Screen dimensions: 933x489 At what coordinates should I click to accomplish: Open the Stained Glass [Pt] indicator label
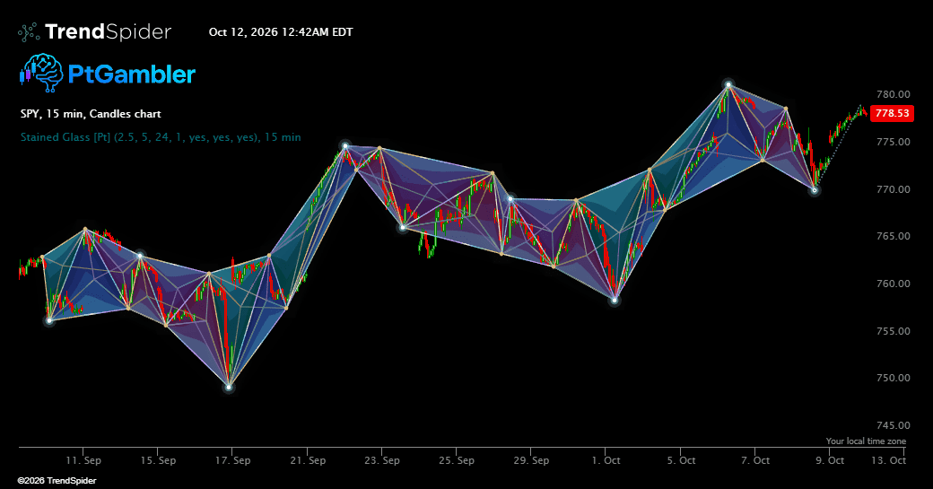click(161, 137)
